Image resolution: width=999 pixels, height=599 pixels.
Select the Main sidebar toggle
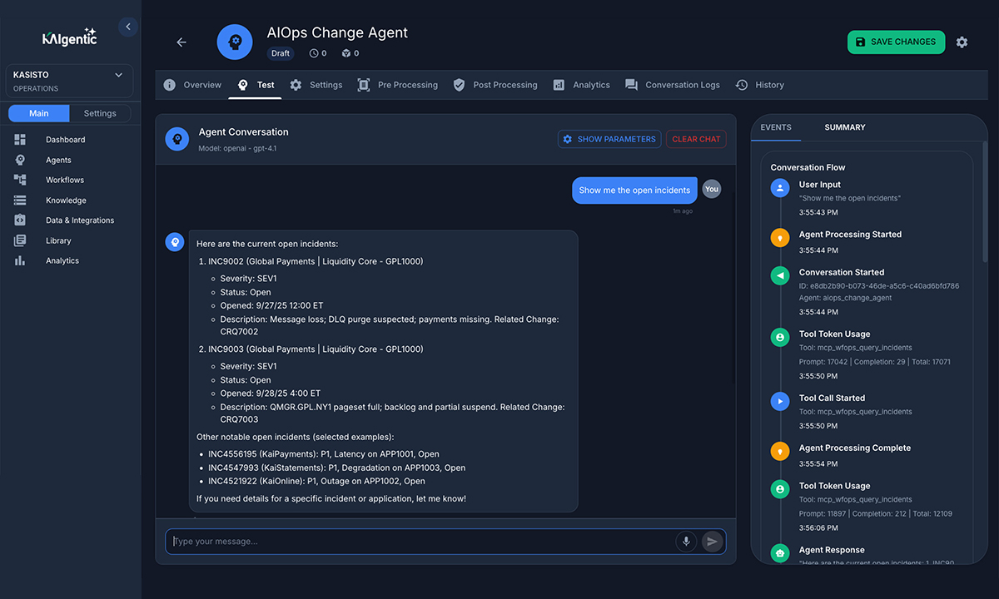coord(38,113)
